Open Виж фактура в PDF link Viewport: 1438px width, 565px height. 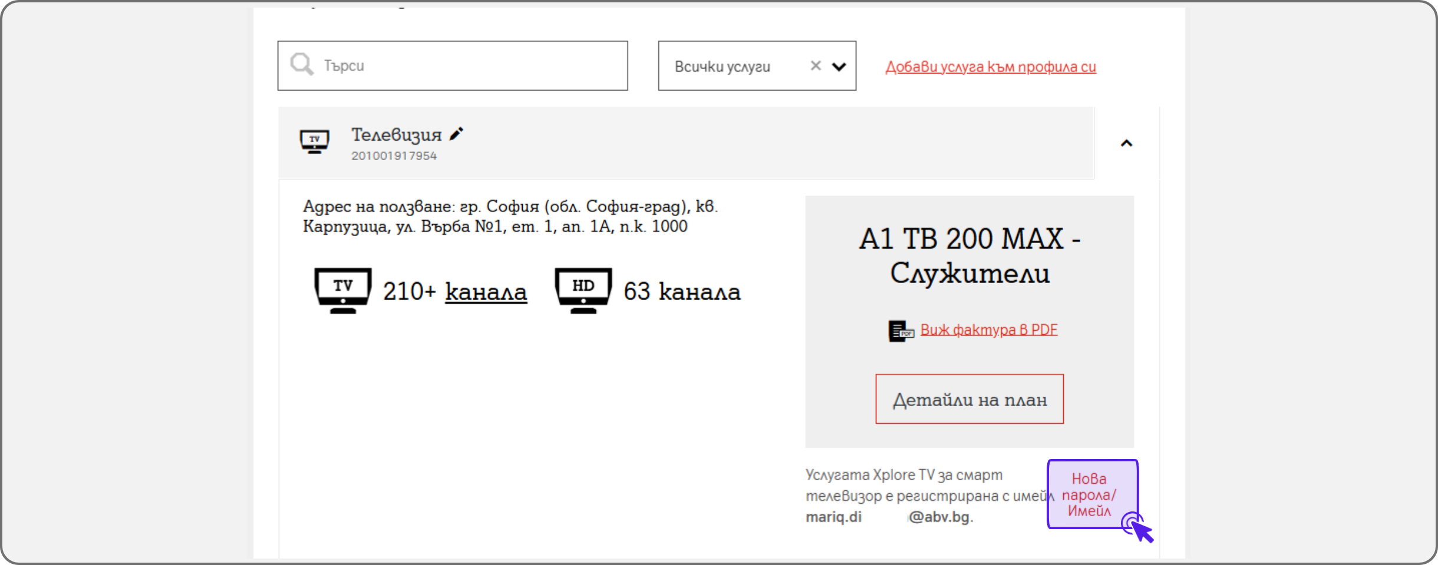pyautogui.click(x=989, y=330)
